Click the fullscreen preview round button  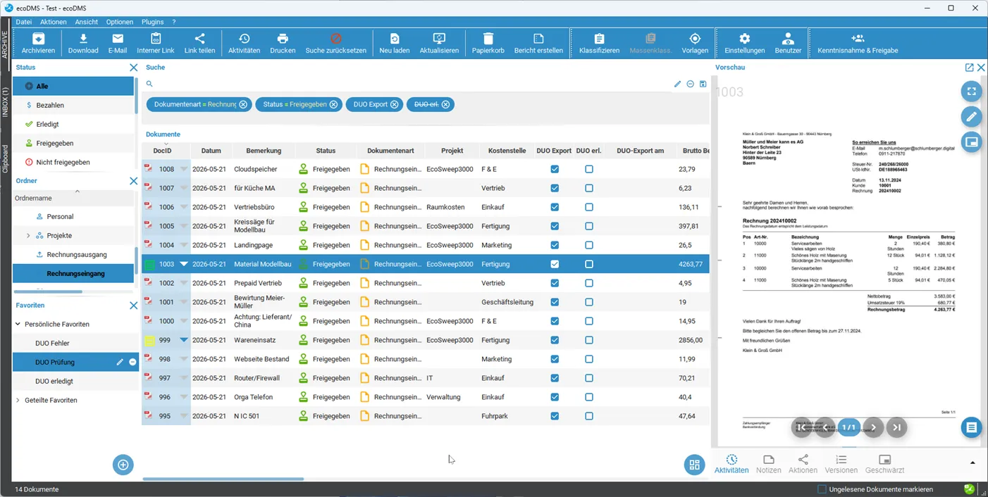972,91
